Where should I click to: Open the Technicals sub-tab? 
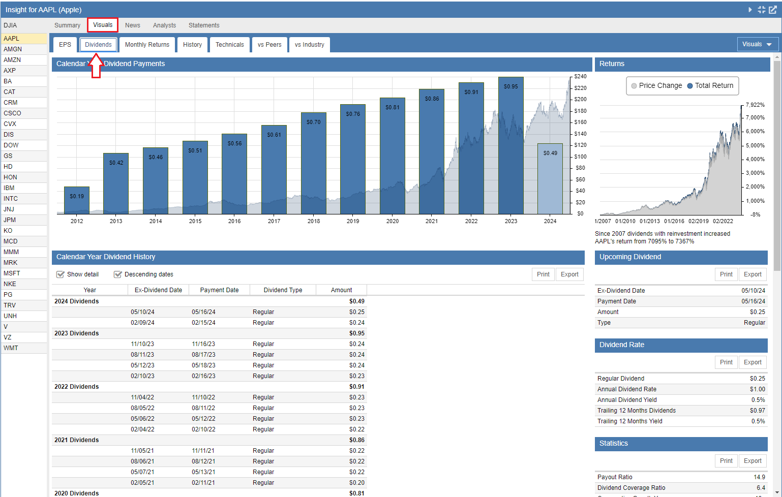click(x=230, y=45)
